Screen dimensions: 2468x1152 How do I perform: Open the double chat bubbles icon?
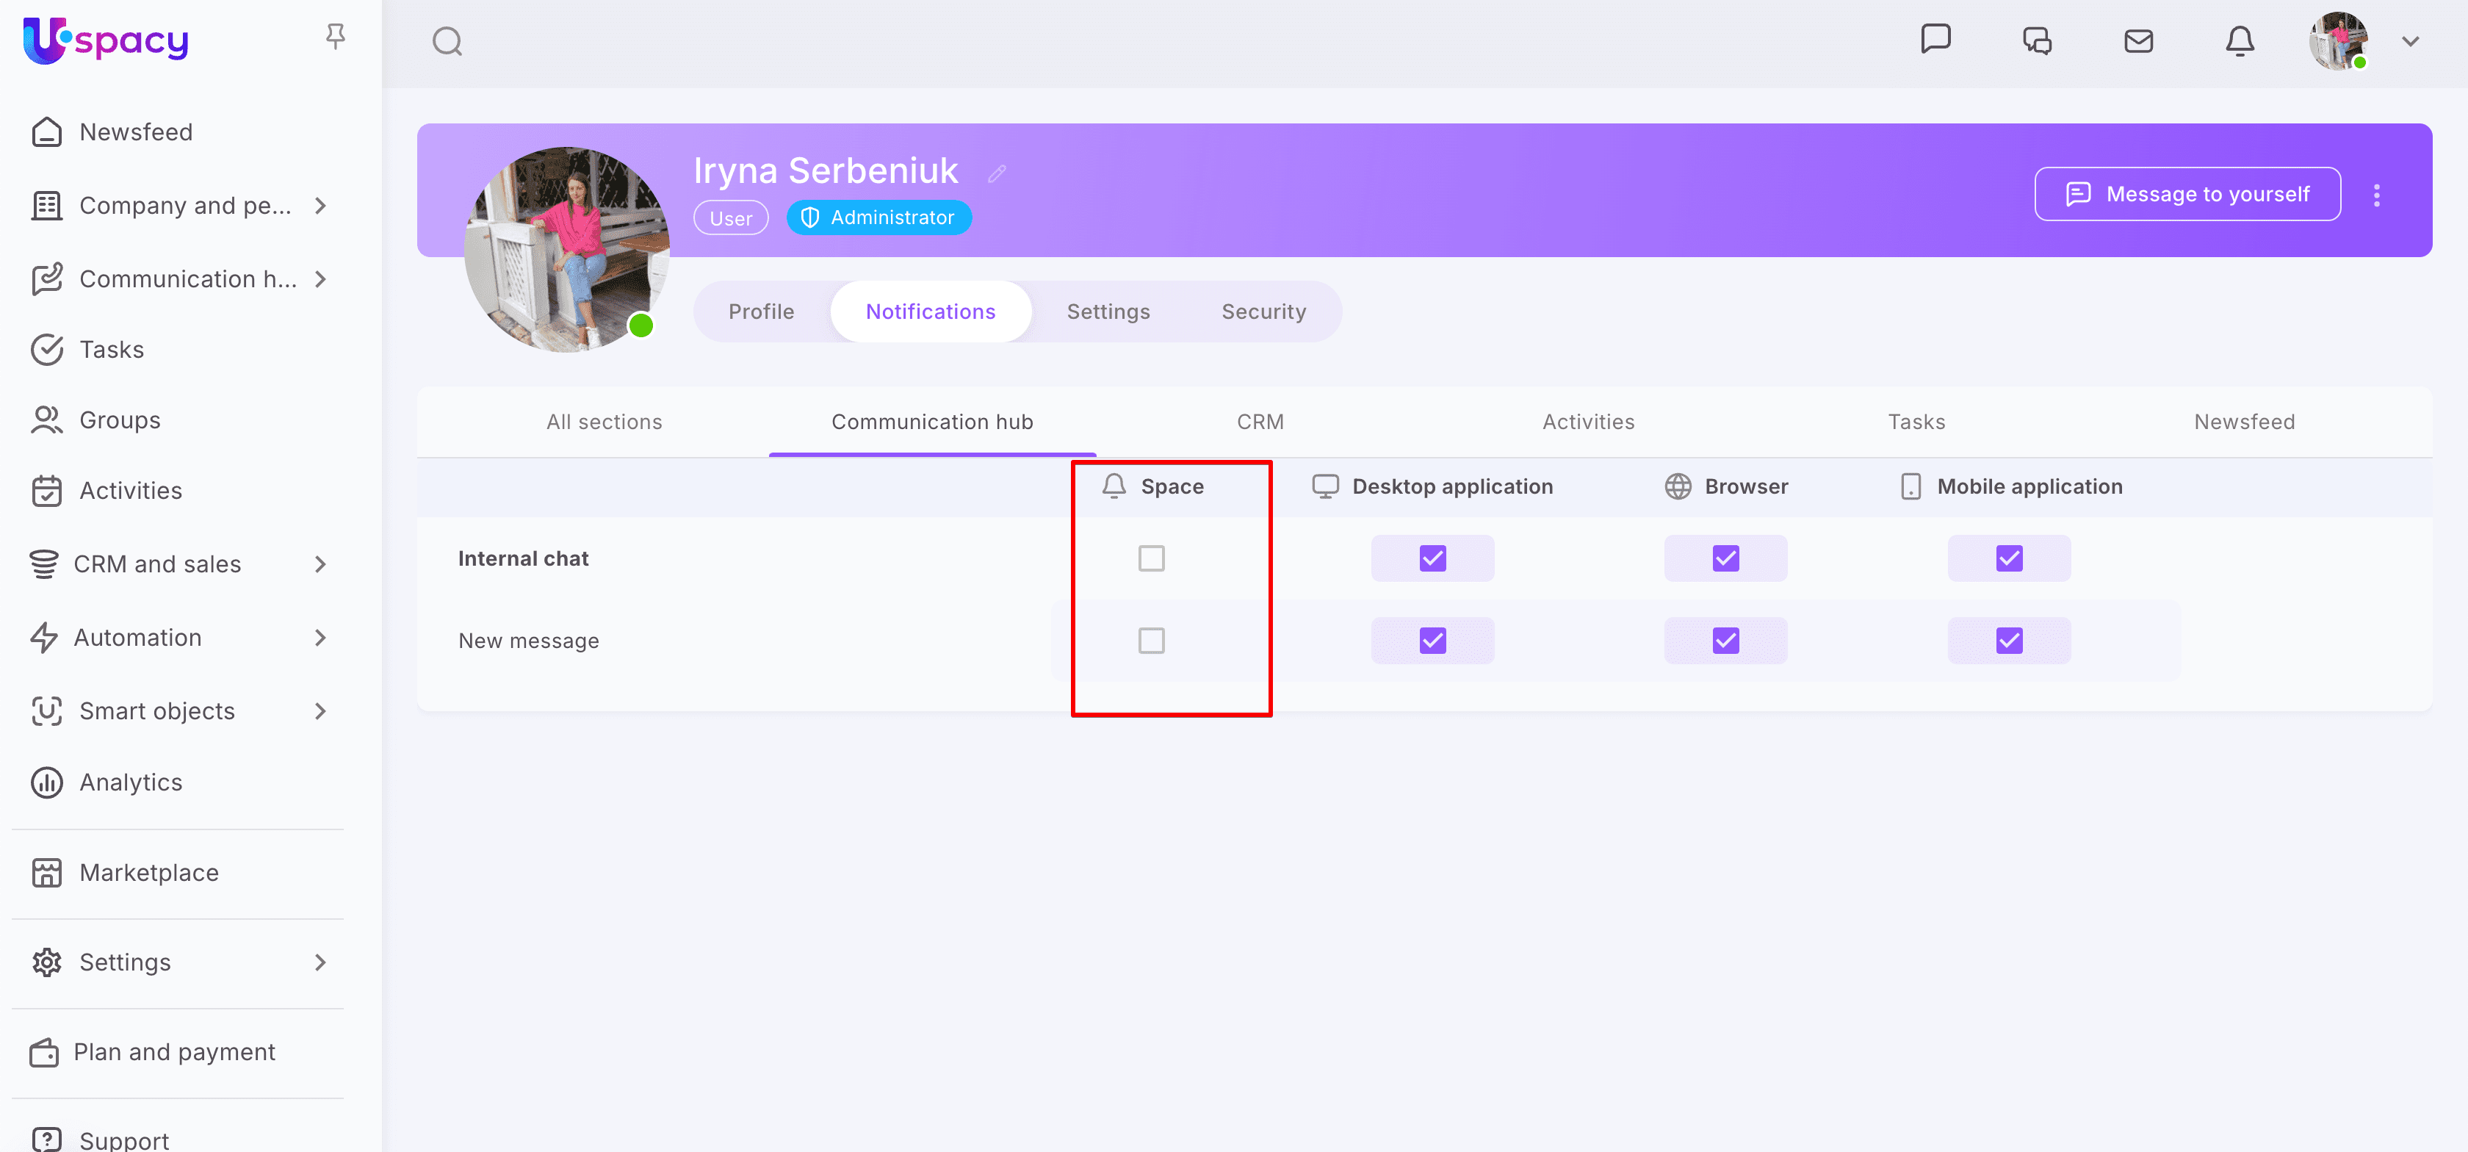pos(2037,41)
